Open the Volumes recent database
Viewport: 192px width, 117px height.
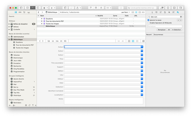[16, 55]
